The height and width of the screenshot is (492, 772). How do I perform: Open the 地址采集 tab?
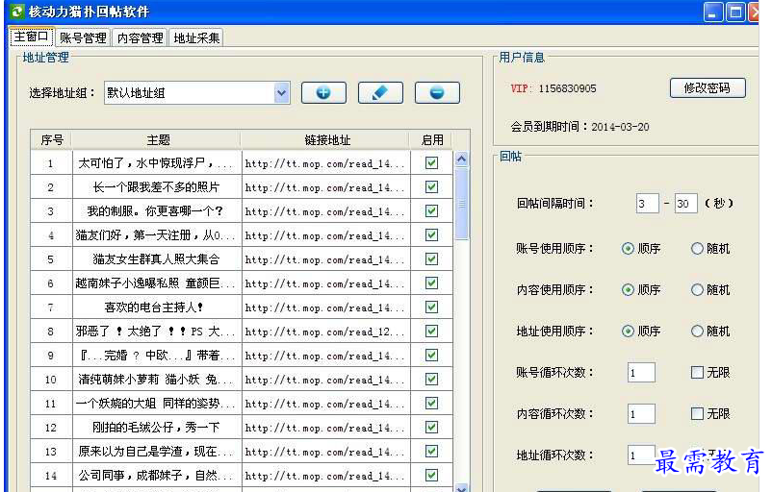(x=196, y=37)
